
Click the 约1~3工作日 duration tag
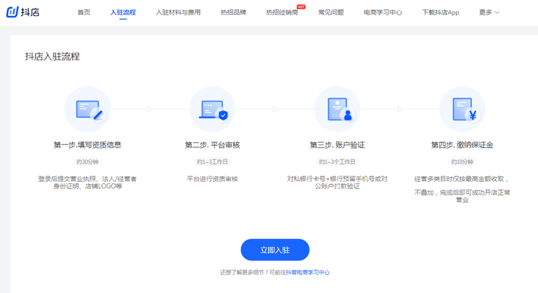point(212,162)
